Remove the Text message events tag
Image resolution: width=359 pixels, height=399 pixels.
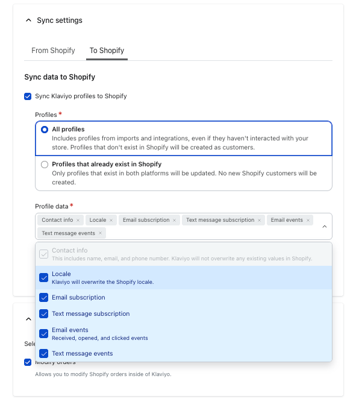pyautogui.click(x=100, y=233)
